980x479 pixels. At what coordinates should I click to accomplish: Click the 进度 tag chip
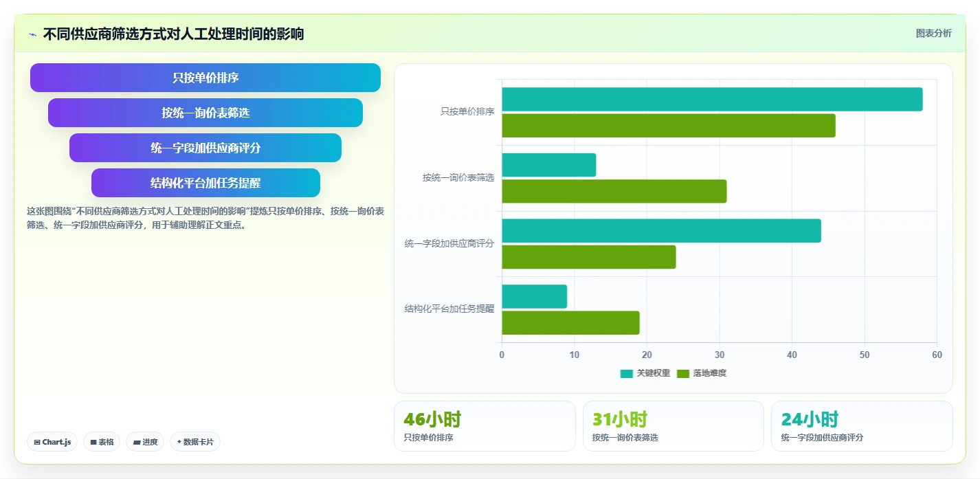pyautogui.click(x=145, y=442)
